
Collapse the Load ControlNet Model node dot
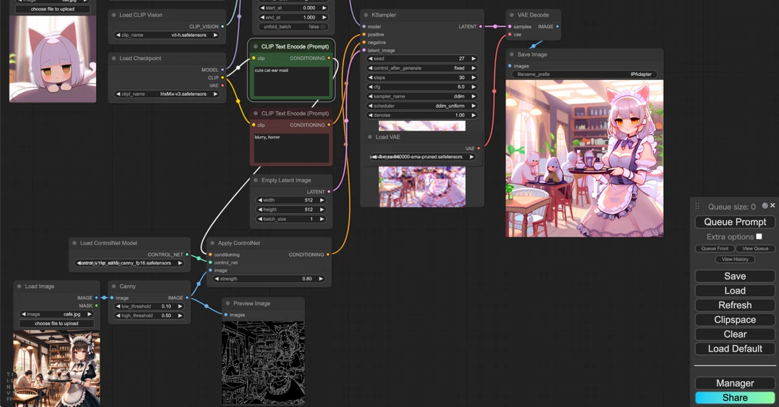coord(74,243)
